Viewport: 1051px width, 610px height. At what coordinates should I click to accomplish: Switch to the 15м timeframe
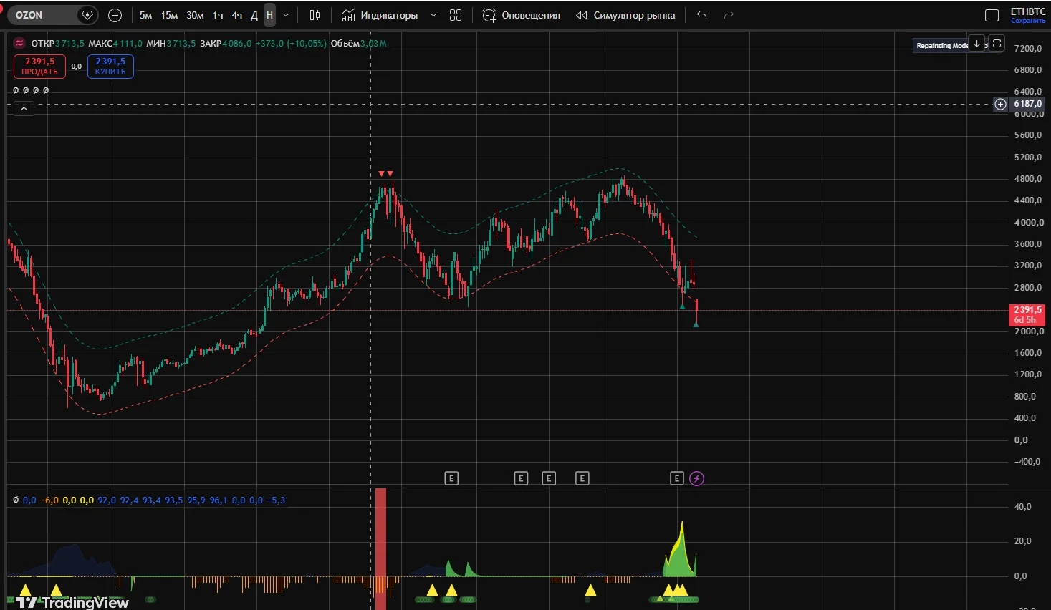click(169, 15)
